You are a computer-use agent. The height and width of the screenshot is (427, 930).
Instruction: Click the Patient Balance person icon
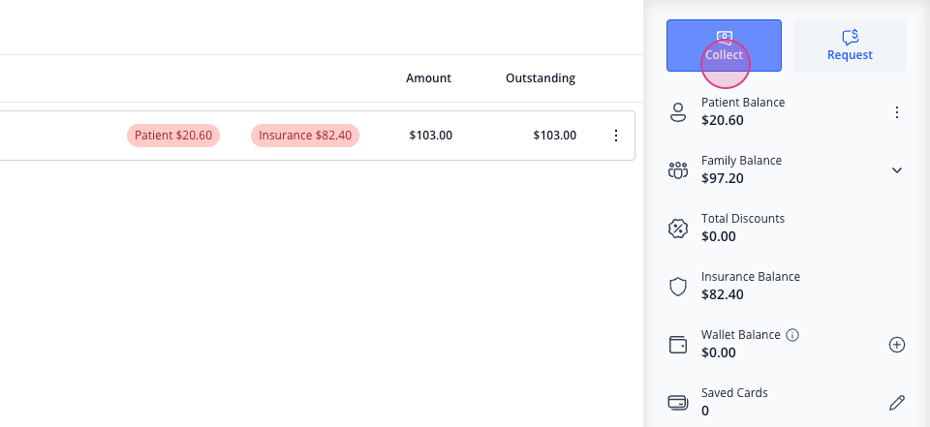pos(678,112)
